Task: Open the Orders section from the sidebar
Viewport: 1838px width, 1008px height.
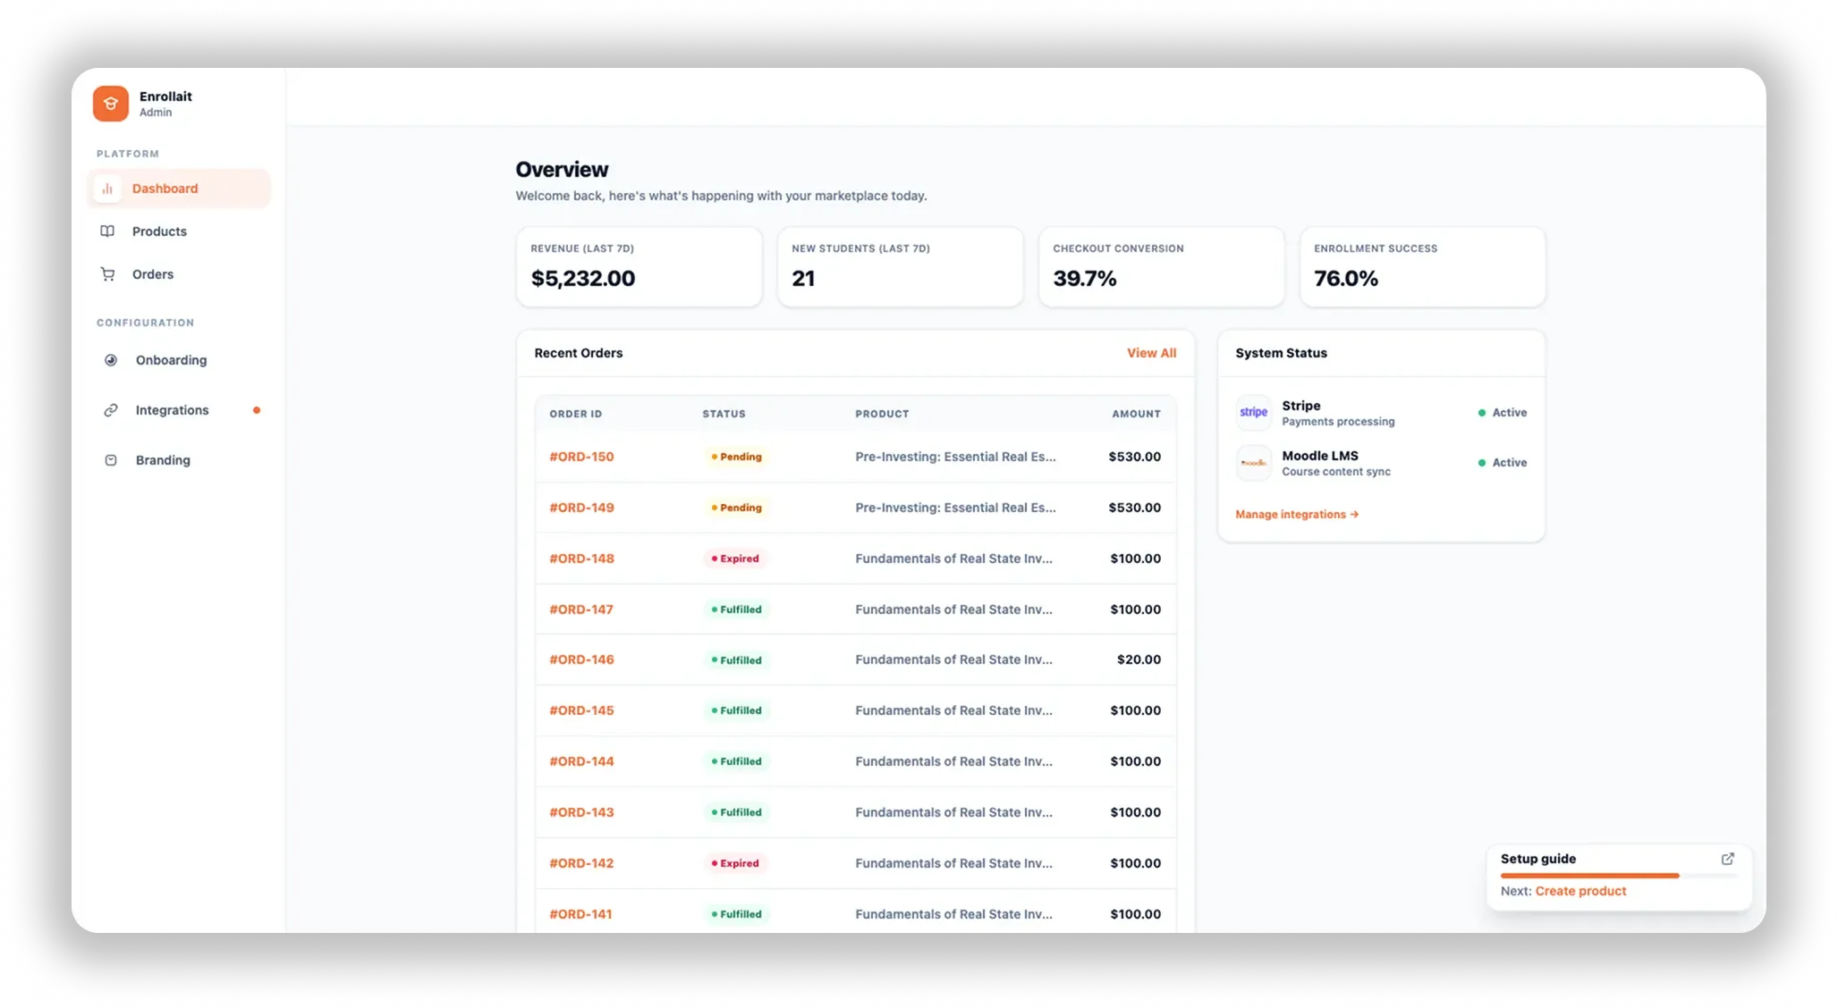Action: pos(153,274)
